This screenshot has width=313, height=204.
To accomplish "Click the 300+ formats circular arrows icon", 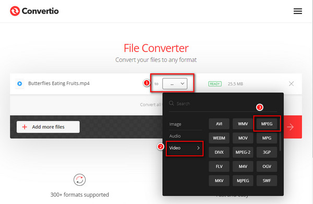I will (79, 180).
